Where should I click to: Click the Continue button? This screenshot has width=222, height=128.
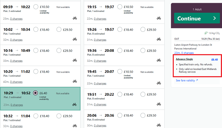(x=197, y=18)
